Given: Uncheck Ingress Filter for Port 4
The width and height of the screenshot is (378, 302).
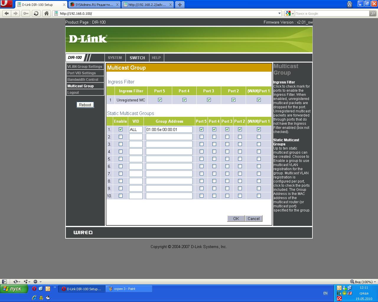Looking at the screenshot, I should (184, 100).
